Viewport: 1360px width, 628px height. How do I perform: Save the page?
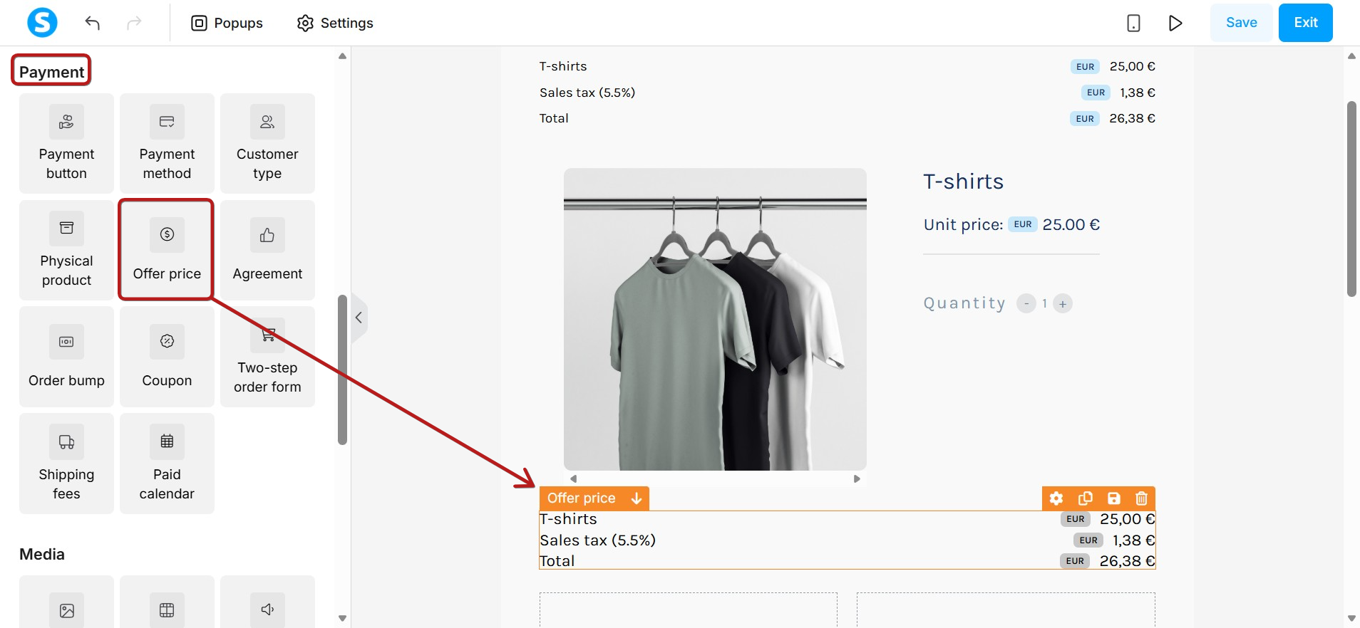tap(1241, 23)
